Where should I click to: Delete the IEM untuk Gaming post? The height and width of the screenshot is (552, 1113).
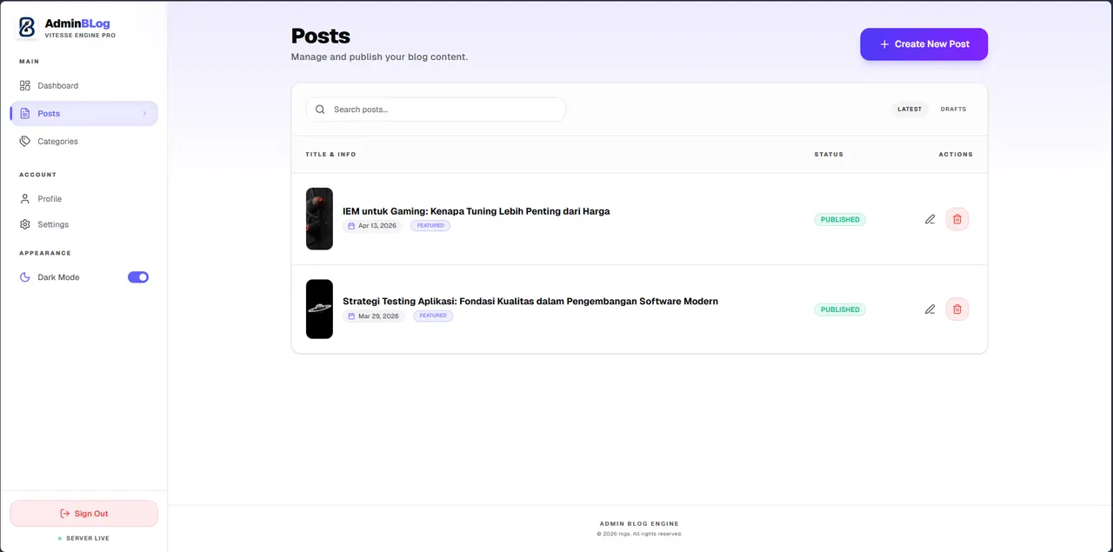957,219
